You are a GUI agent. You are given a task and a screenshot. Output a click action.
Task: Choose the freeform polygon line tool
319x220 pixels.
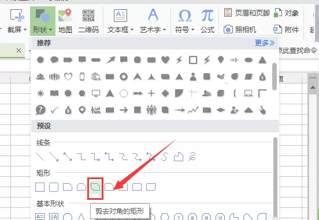[179, 157]
